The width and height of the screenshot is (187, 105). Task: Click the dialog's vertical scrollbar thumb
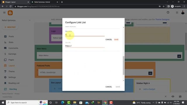[x=124, y=65]
